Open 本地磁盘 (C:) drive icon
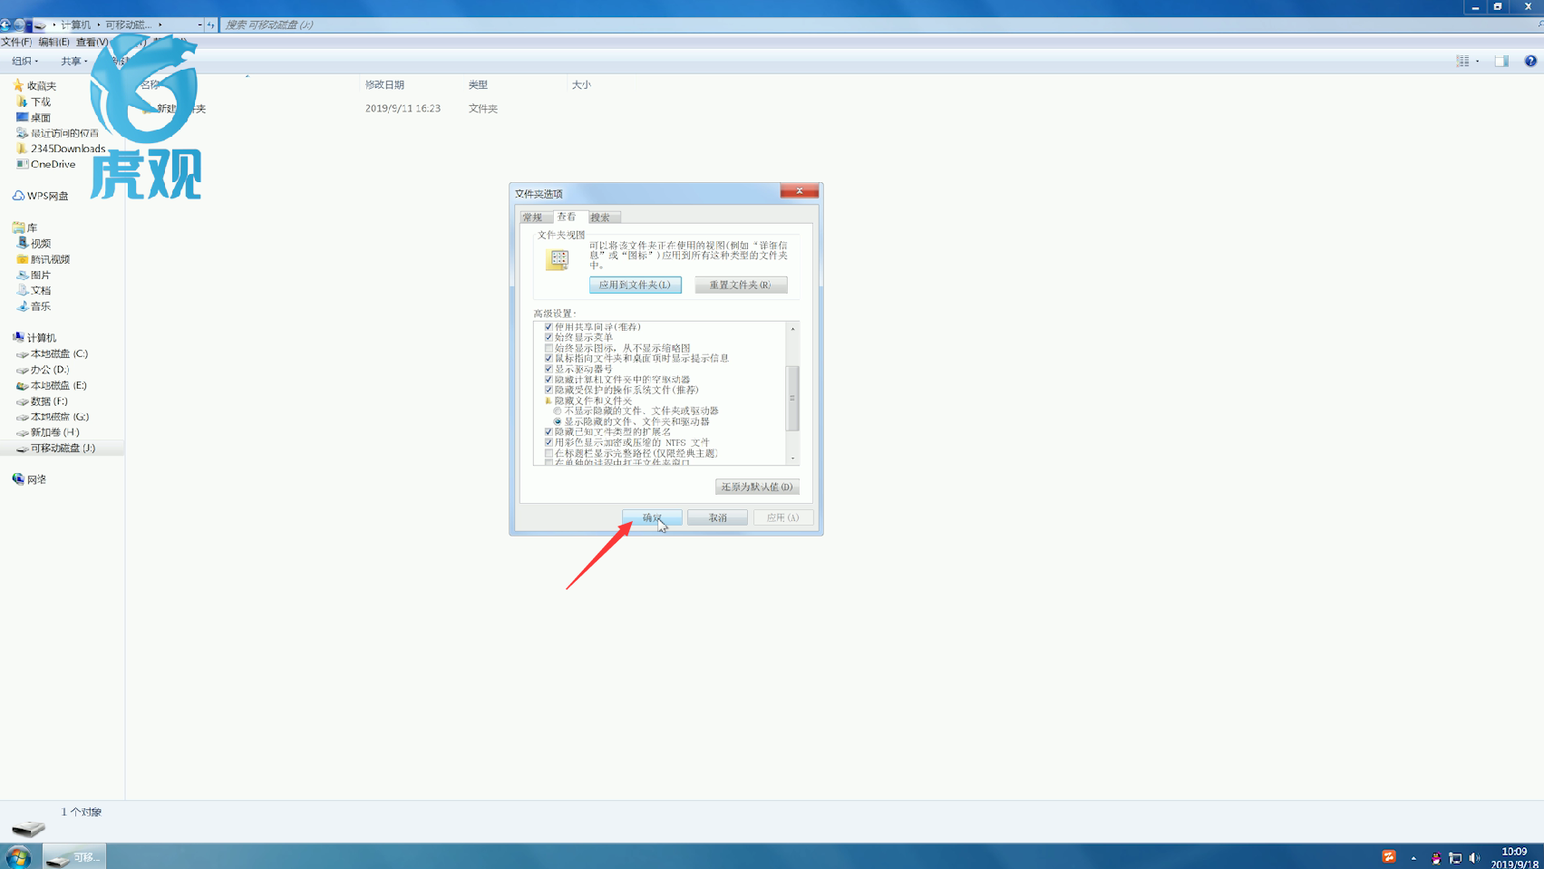1544x869 pixels. 22,354
